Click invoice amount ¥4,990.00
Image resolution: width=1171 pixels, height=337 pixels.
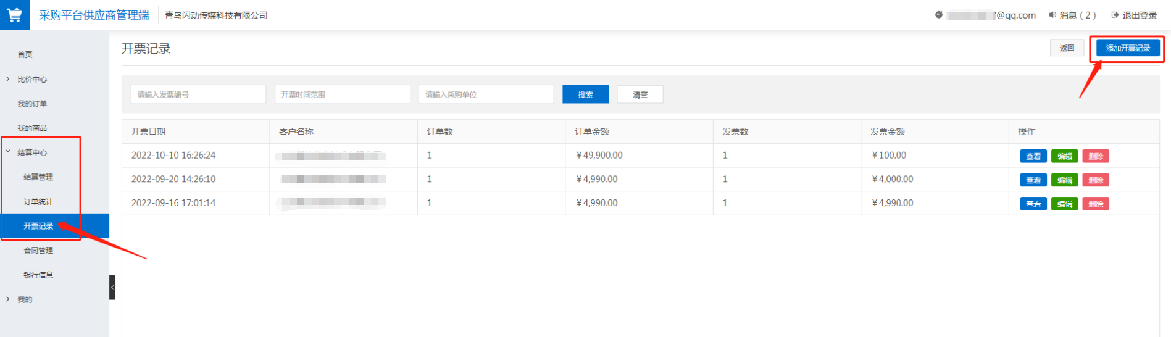coord(892,203)
